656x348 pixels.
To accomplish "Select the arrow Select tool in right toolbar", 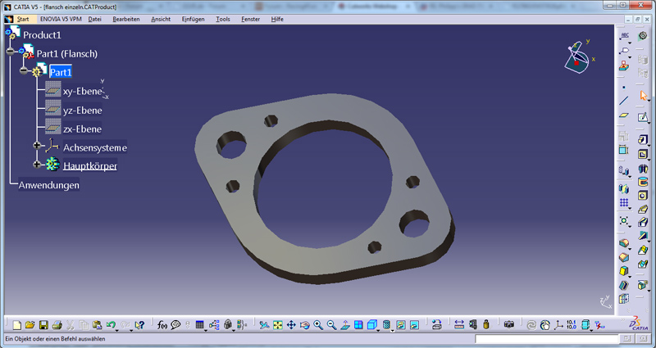I will click(x=644, y=96).
